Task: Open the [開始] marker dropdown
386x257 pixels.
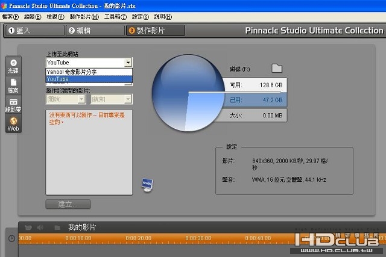Action: (66, 99)
